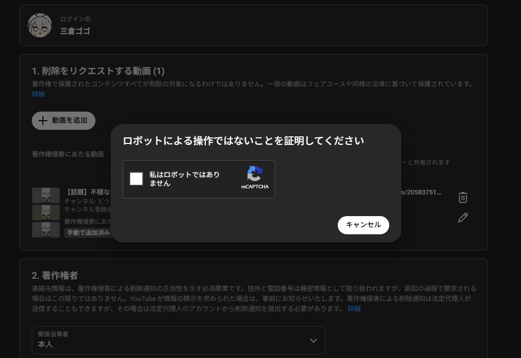Click the 著作権侵害にあたる動画 column header
This screenshot has width=521, height=358.
pos(68,154)
